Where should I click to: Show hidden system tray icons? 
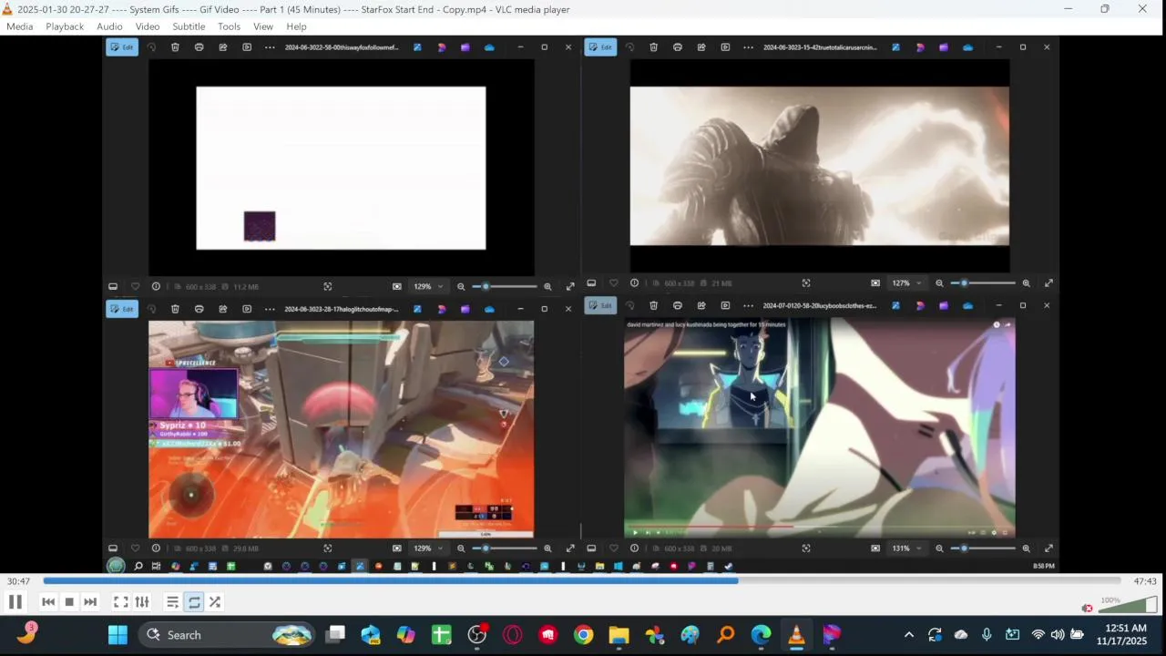coord(908,635)
